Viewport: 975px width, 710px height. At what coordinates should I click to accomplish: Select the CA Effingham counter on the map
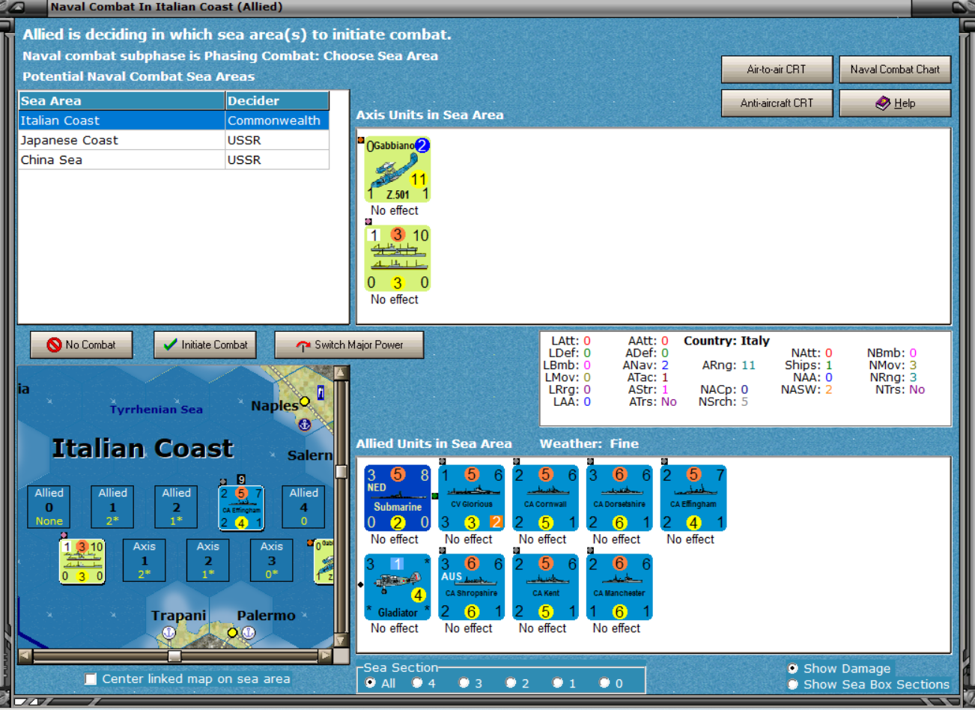pyautogui.click(x=241, y=508)
